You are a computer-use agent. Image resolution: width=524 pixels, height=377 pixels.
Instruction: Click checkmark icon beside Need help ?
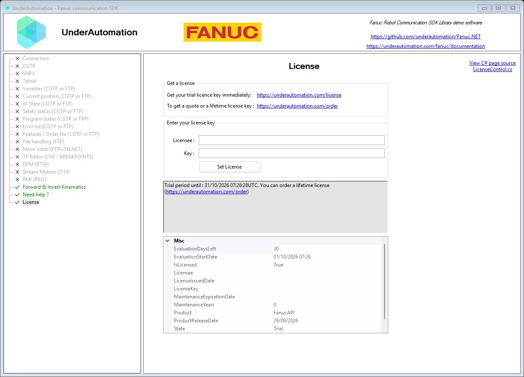pyautogui.click(x=17, y=195)
